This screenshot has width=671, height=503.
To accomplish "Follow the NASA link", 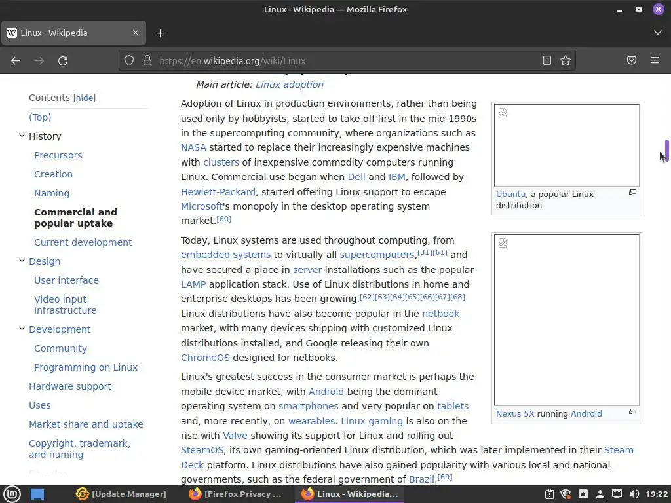I will [193, 147].
